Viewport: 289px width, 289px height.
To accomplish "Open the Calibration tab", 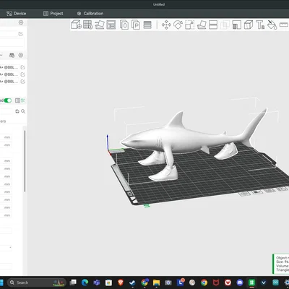I will tap(90, 14).
